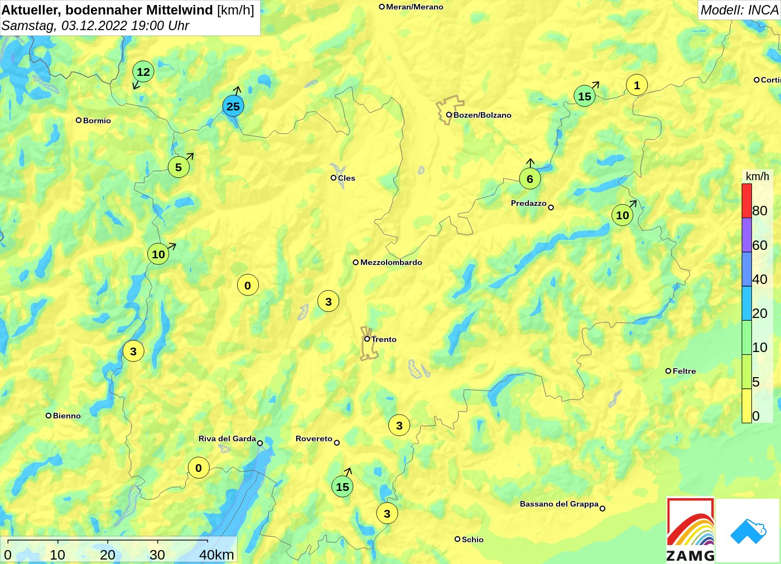The height and width of the screenshot is (564, 781).
Task: Select the 25 km/h blue wind marker
Action: tap(233, 106)
